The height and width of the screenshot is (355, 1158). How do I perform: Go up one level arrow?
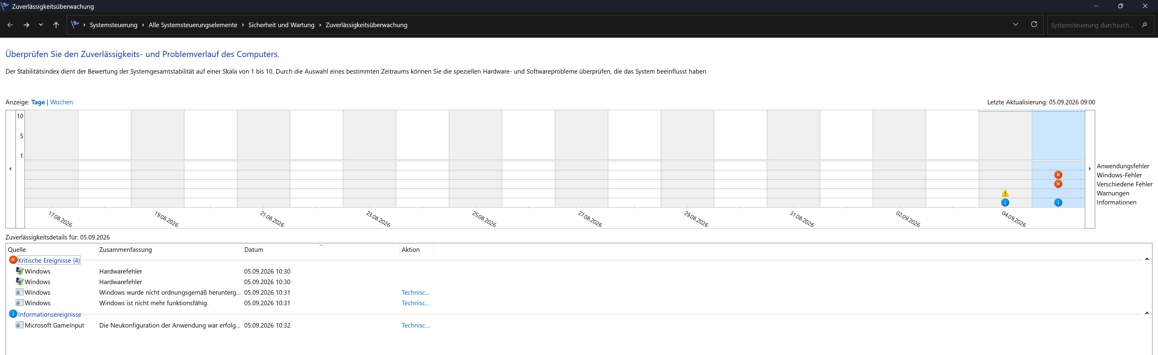[x=56, y=25]
